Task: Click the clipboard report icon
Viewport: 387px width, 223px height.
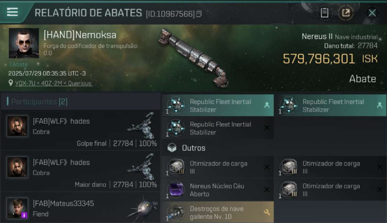Action: tap(324, 13)
